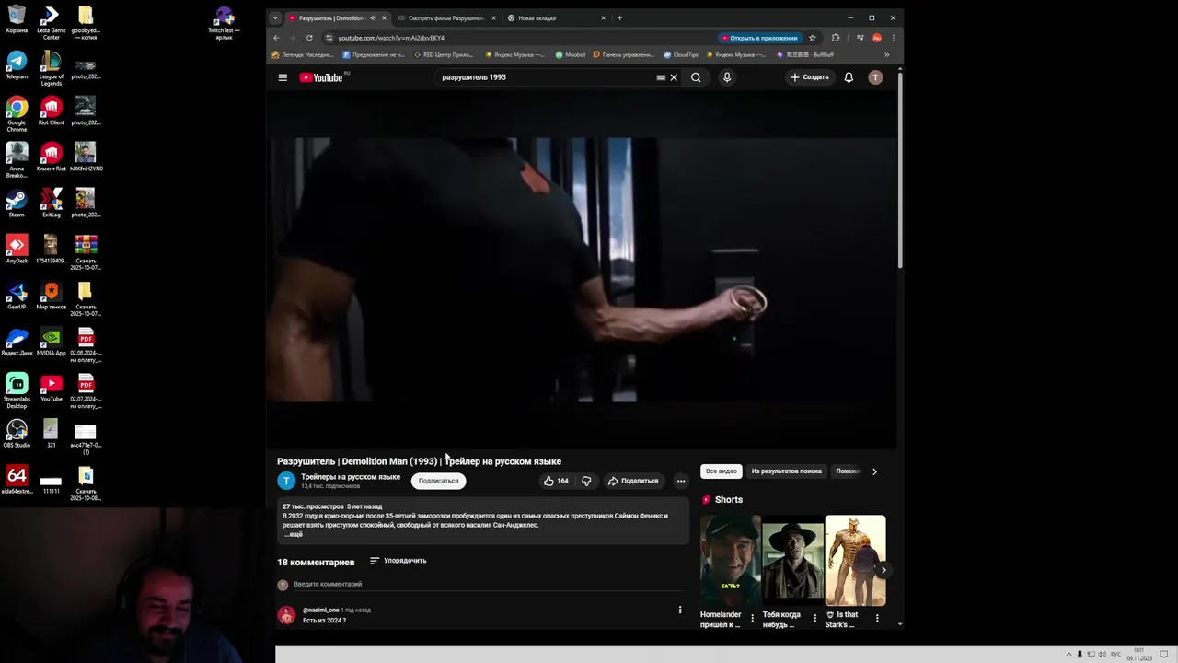Screen dimensions: 1178x663
Task: Reload the page in Chrome
Action: coord(309,38)
